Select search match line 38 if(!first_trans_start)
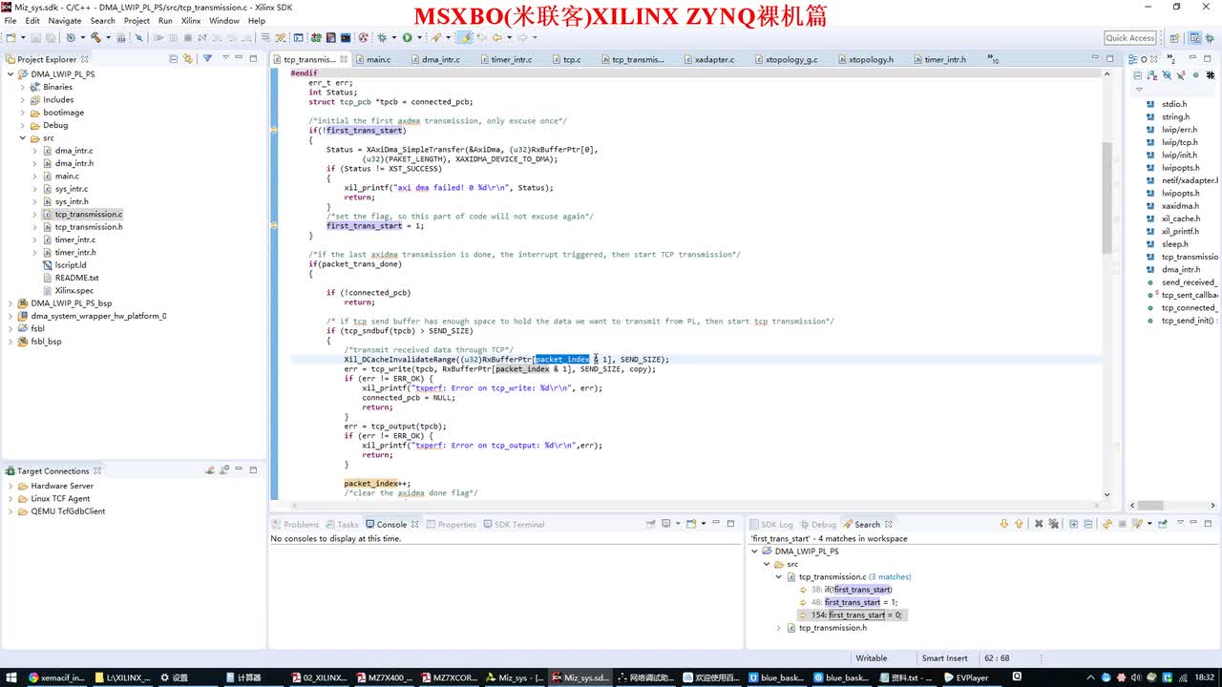The width and height of the screenshot is (1222, 687). click(851, 590)
